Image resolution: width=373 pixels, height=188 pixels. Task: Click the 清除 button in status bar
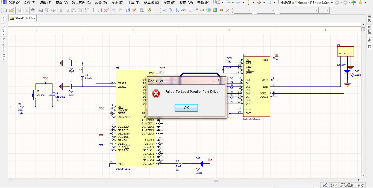click(x=360, y=185)
